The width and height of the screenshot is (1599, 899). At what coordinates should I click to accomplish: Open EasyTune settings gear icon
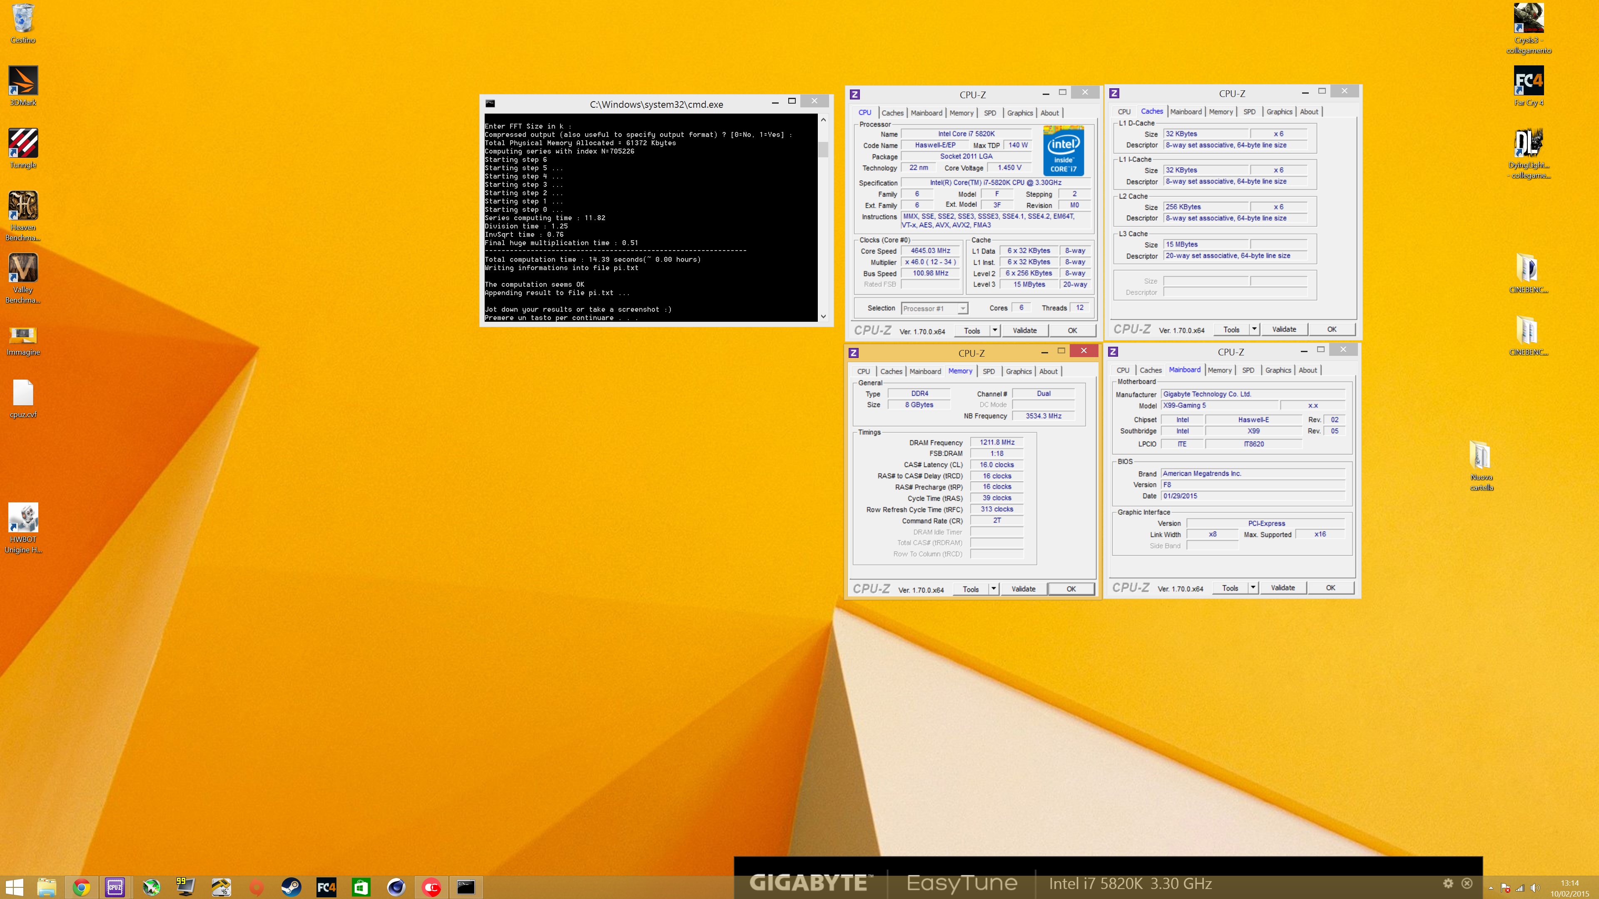click(1448, 883)
